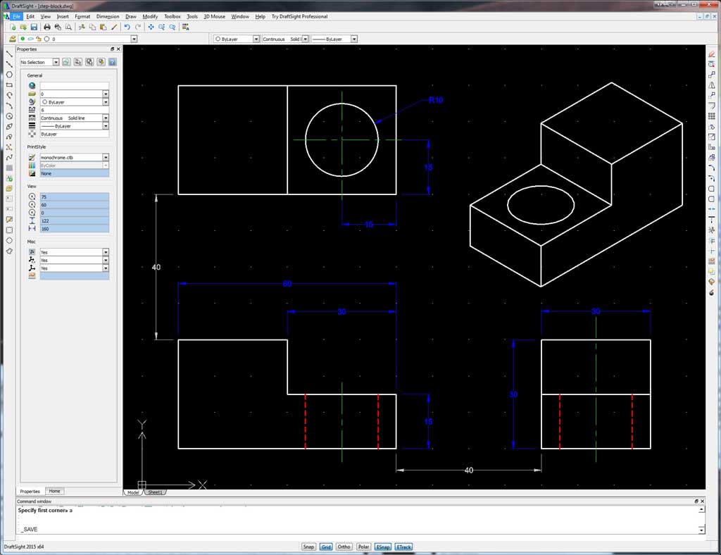Open the line weight ByLayer dropdown in toolbar

pos(354,39)
